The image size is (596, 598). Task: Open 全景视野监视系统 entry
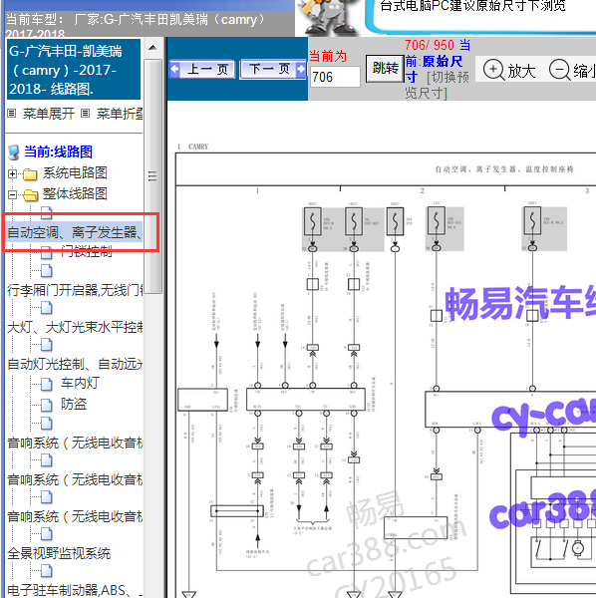(59, 553)
